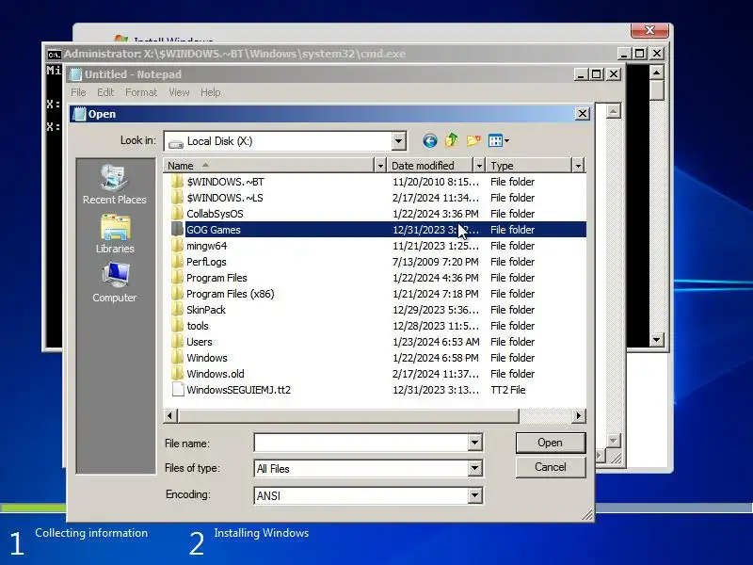Close the Open dialog

pyautogui.click(x=582, y=114)
